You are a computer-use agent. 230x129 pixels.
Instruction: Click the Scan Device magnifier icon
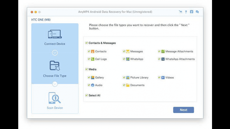[x=54, y=98]
